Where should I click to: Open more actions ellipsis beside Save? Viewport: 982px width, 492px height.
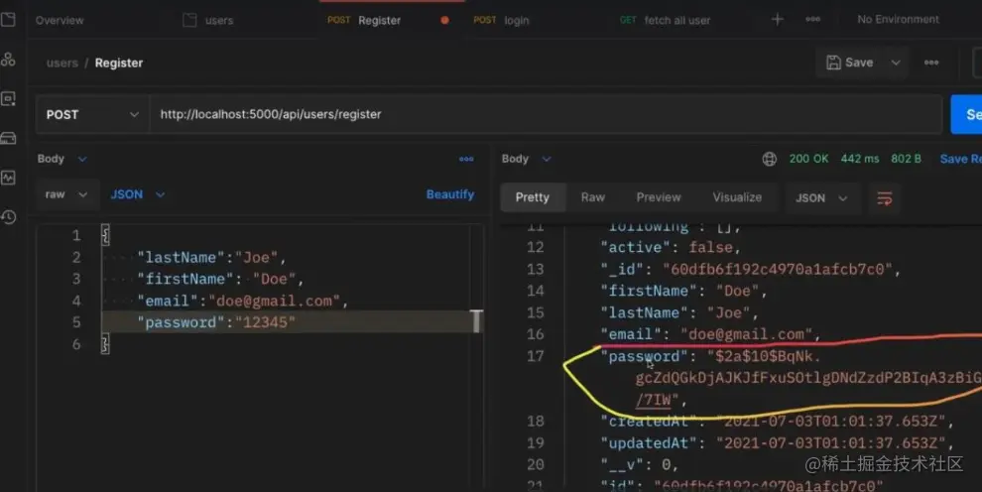[931, 62]
